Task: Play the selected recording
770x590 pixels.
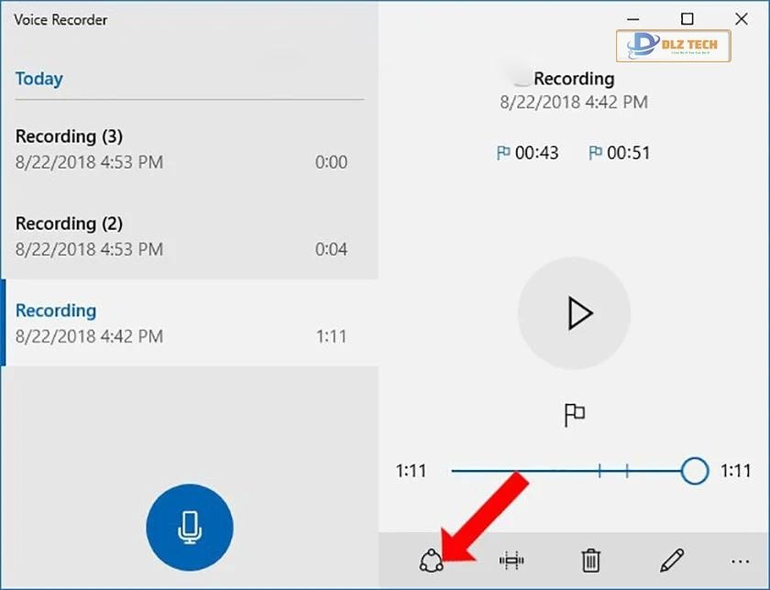Action: pos(575,313)
